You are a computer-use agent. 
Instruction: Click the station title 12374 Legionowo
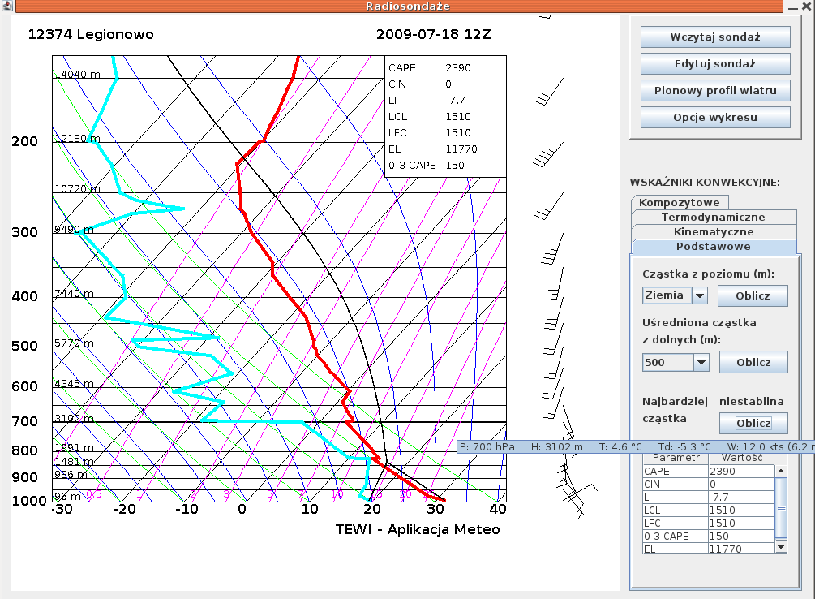[x=91, y=34]
